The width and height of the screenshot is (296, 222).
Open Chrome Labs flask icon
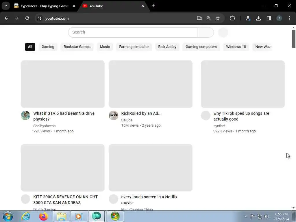coord(248,18)
